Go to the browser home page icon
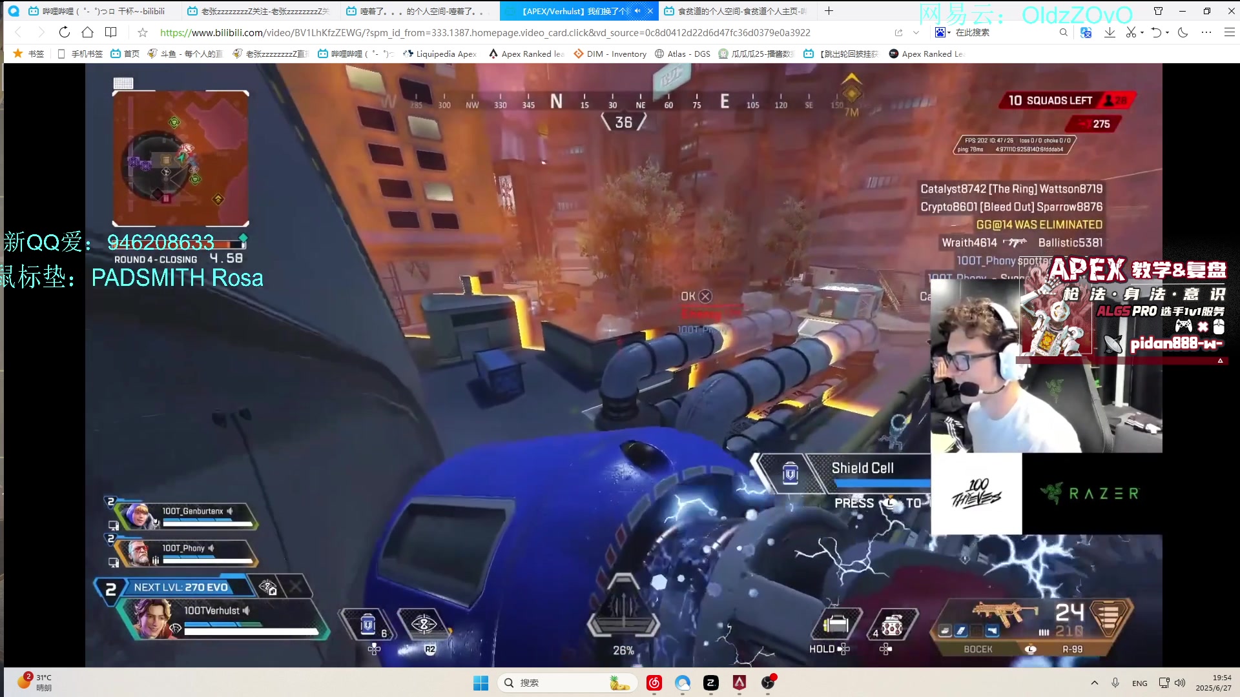Screen dimensions: 1240x697 (87, 32)
